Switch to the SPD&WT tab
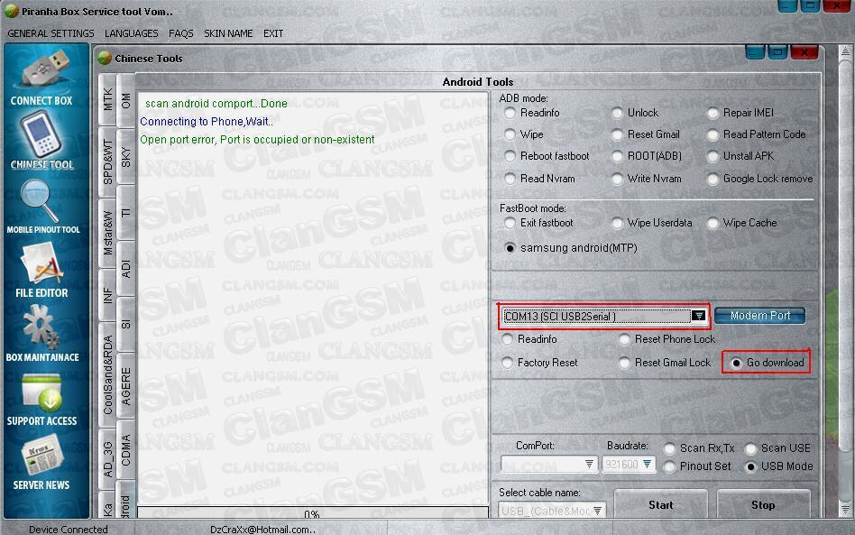The width and height of the screenshot is (855, 535). click(107, 162)
